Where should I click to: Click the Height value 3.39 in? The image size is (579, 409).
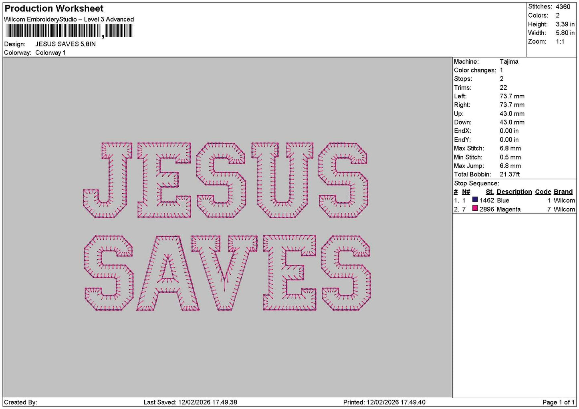click(565, 24)
